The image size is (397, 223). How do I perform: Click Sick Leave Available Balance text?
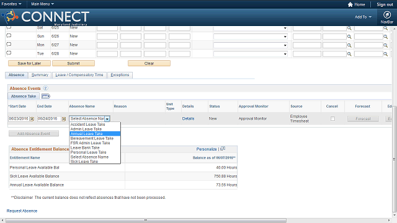point(35,176)
